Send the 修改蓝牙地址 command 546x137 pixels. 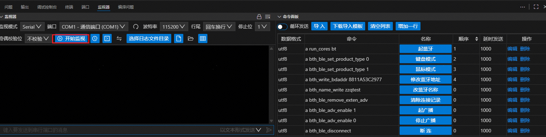[425, 79]
